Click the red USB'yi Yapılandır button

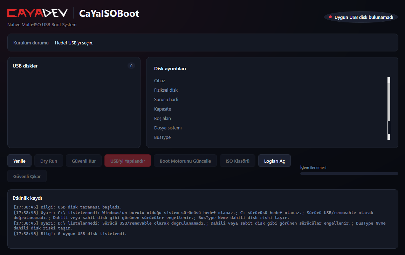[x=128, y=161]
